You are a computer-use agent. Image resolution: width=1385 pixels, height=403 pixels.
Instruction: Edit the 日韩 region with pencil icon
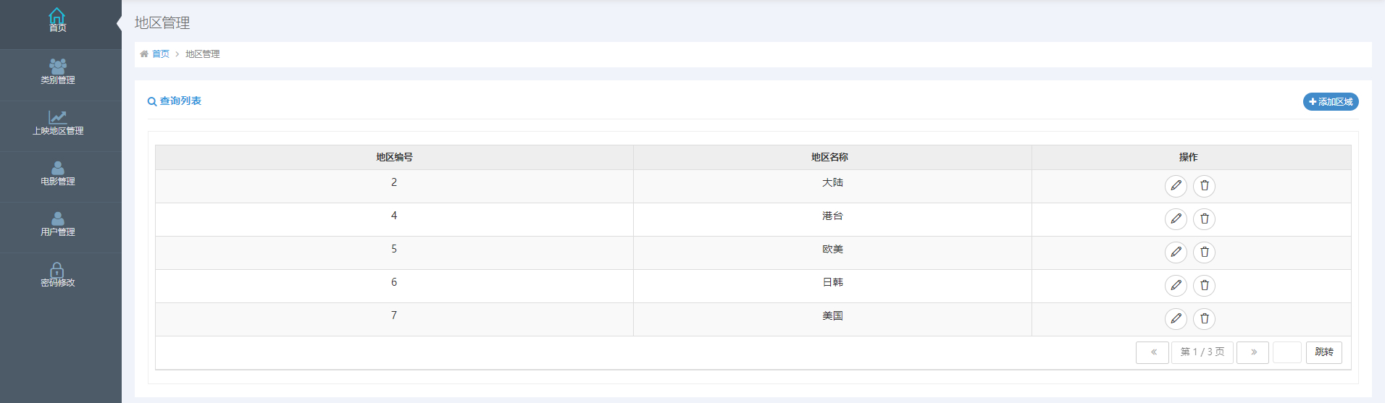coord(1176,286)
